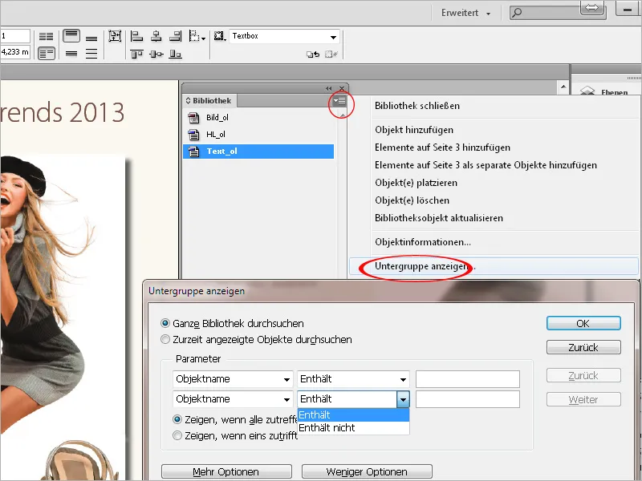The image size is (642, 481).
Task: Open the Textbox object style dropdown
Action: pos(333,37)
